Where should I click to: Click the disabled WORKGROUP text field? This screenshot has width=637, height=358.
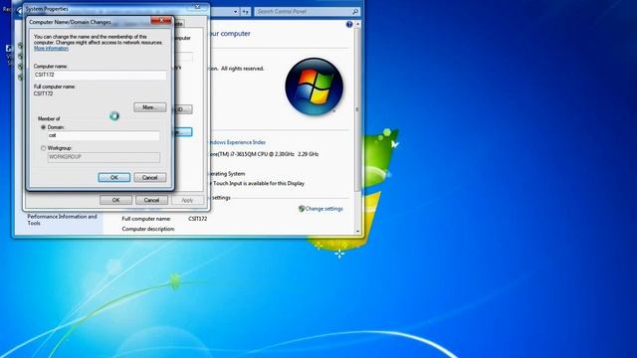point(104,157)
